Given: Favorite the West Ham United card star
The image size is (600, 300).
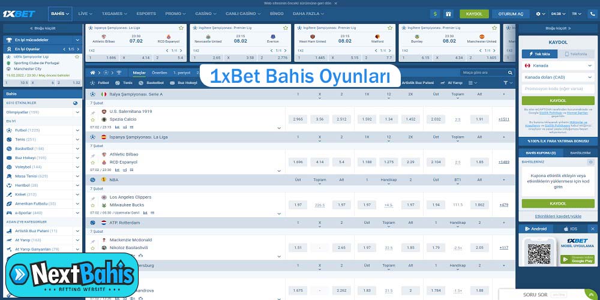Looking at the screenshot, I should pos(390,28).
